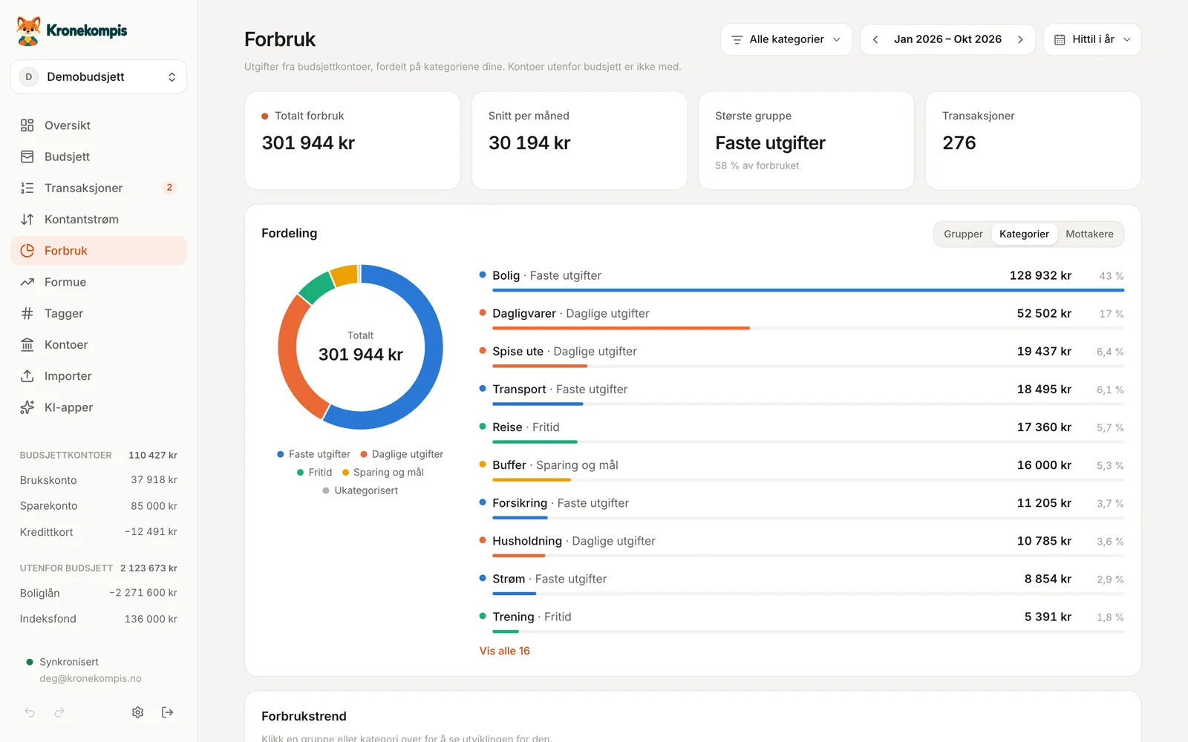Open the Dagligvarer category row
The width and height of the screenshot is (1188, 742).
tap(802, 318)
